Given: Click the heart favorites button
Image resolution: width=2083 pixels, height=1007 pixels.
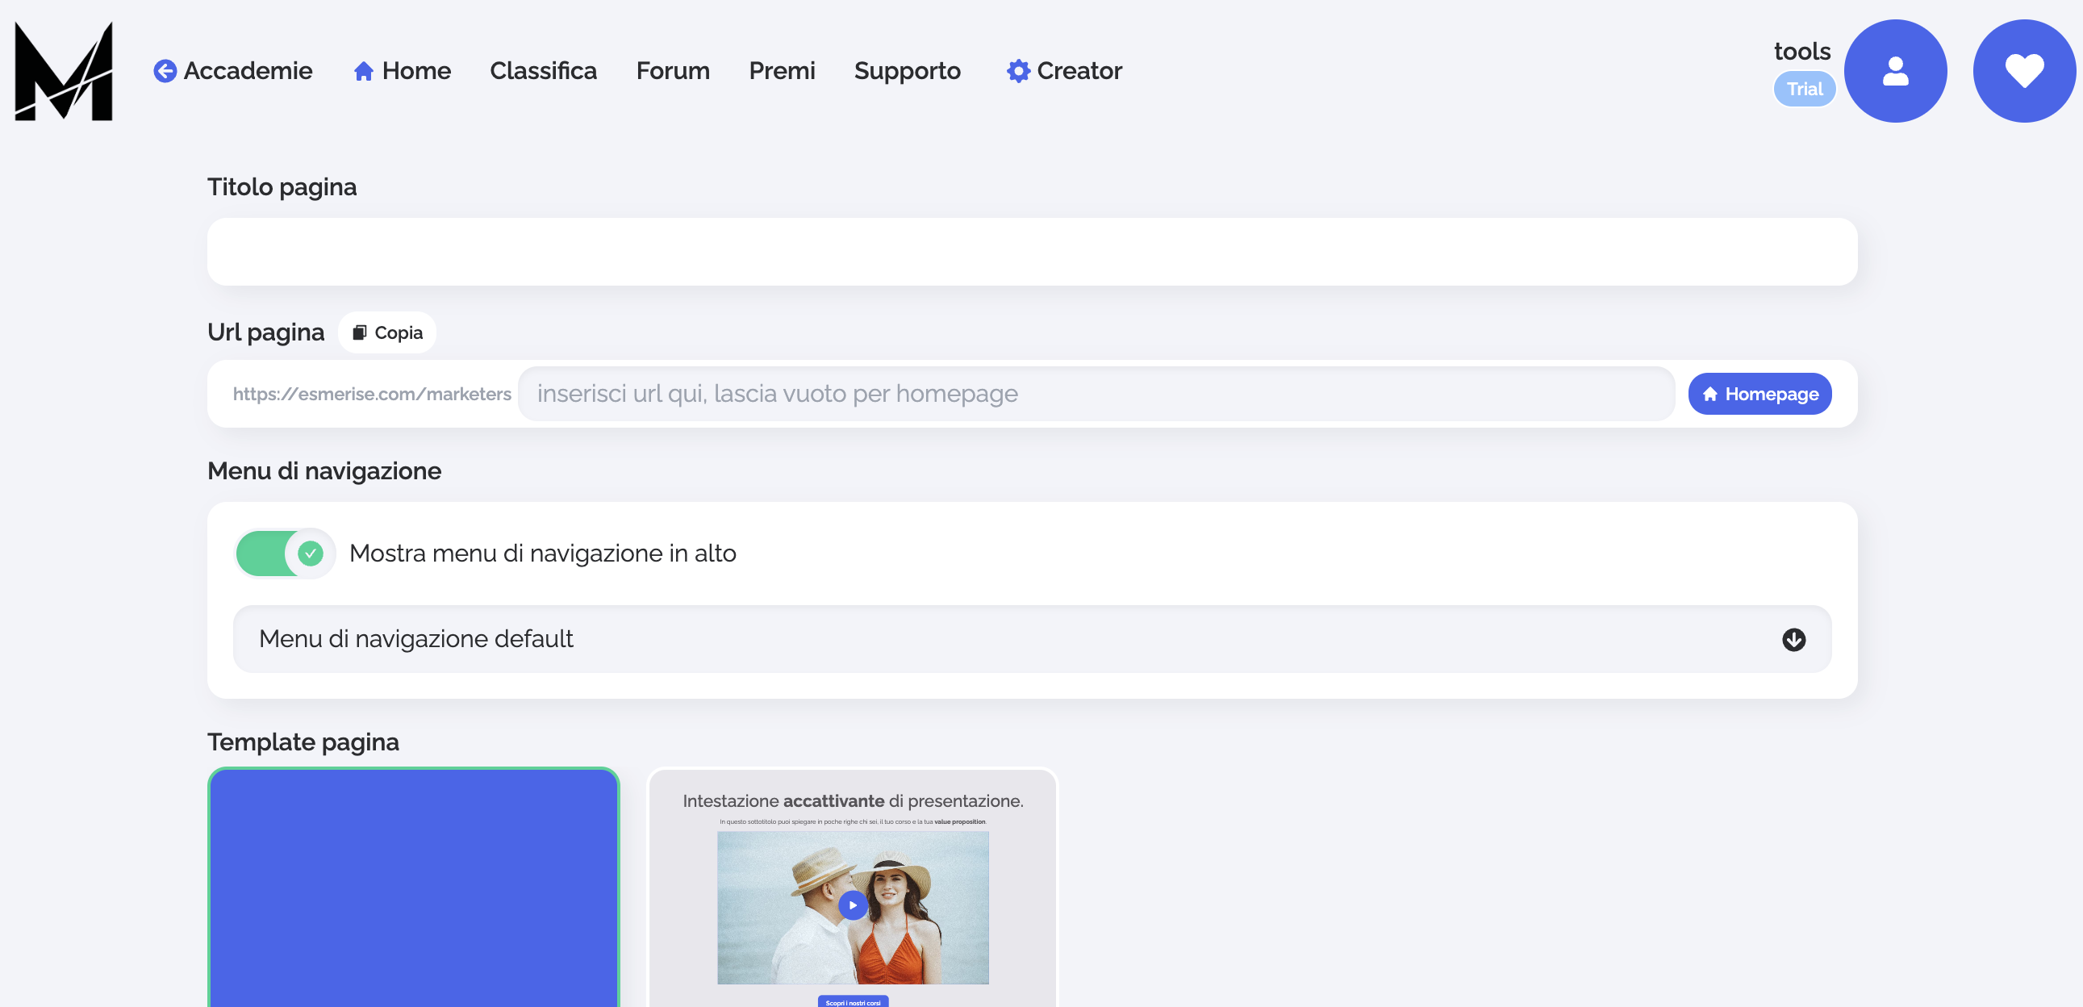Looking at the screenshot, I should [2023, 71].
